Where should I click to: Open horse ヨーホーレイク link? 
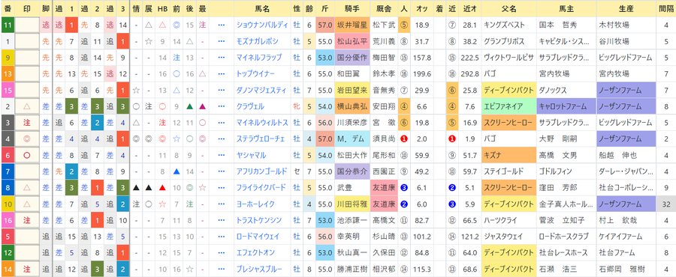click(256, 204)
